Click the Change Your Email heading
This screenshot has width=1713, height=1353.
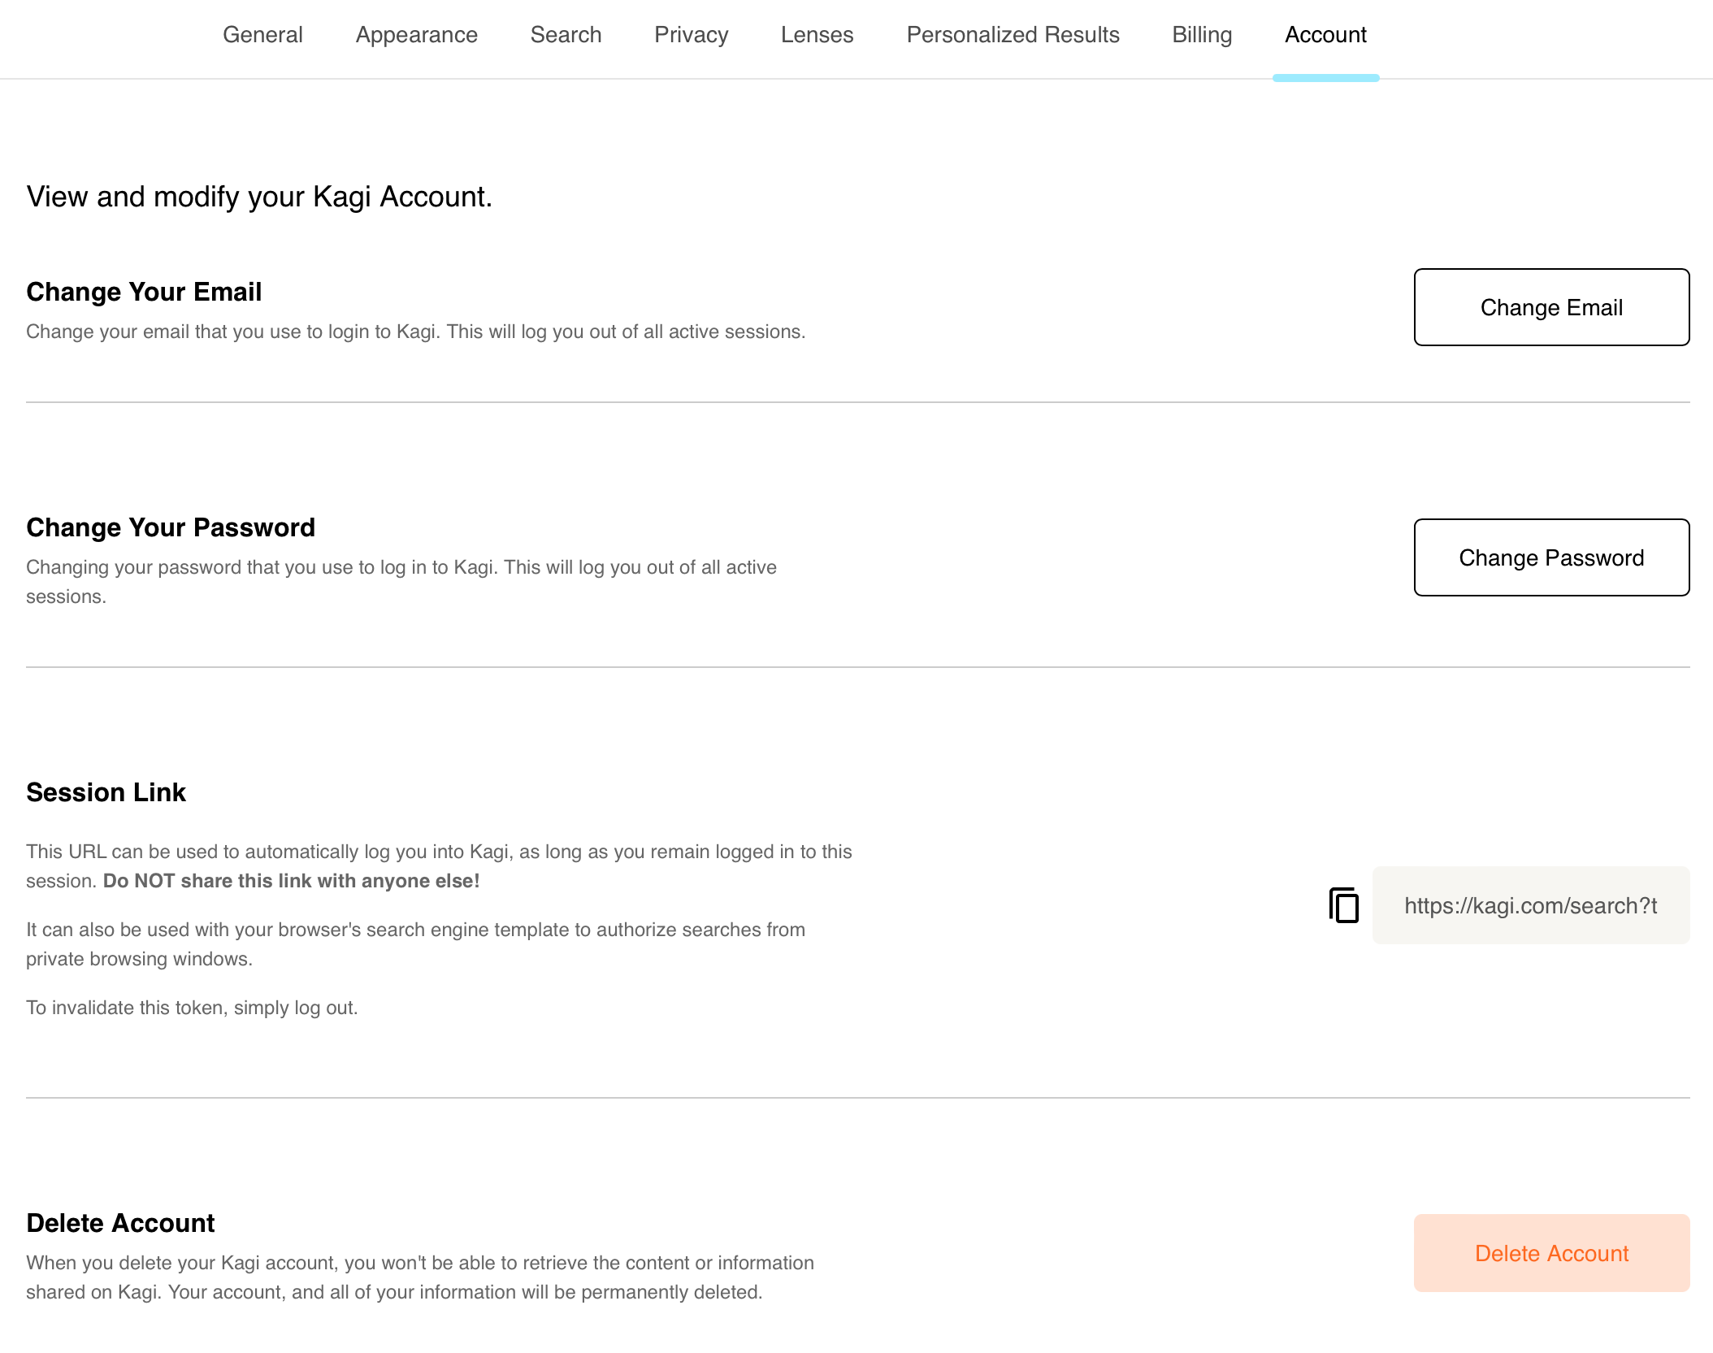coord(144,291)
